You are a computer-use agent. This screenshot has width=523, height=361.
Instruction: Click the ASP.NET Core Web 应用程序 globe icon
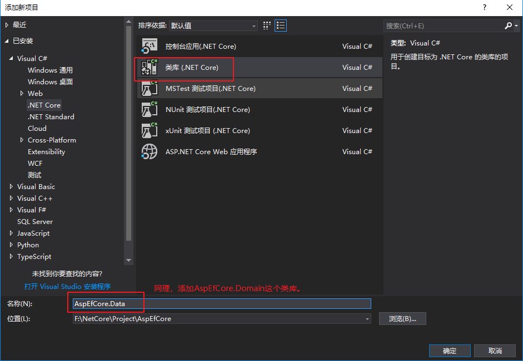tap(149, 151)
